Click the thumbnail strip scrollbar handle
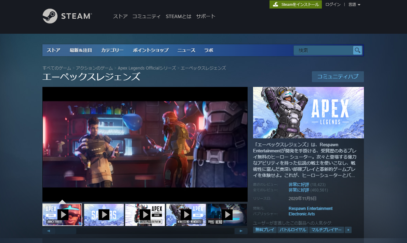 point(66,231)
